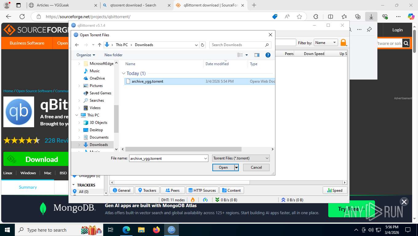Open Edge Copilot icon
418x236 pixels.
point(411,17)
